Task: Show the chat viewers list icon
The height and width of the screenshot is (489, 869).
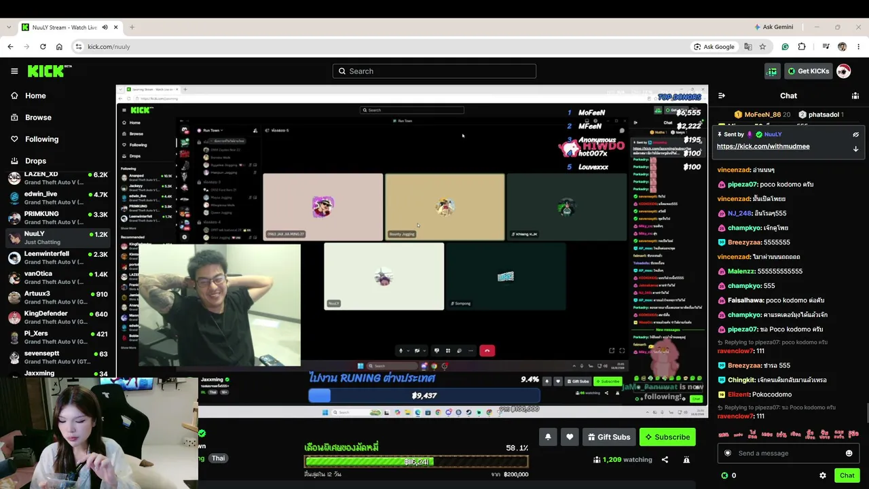Action: [855, 96]
